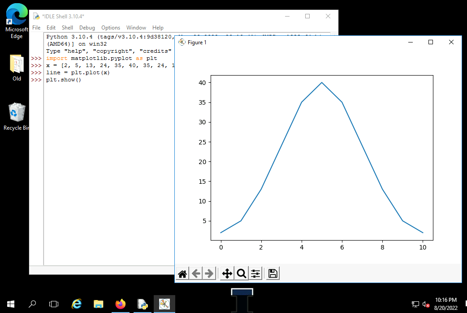Image resolution: width=467 pixels, height=313 pixels.
Task: Open File Explorer from the taskbar
Action: click(x=99, y=304)
